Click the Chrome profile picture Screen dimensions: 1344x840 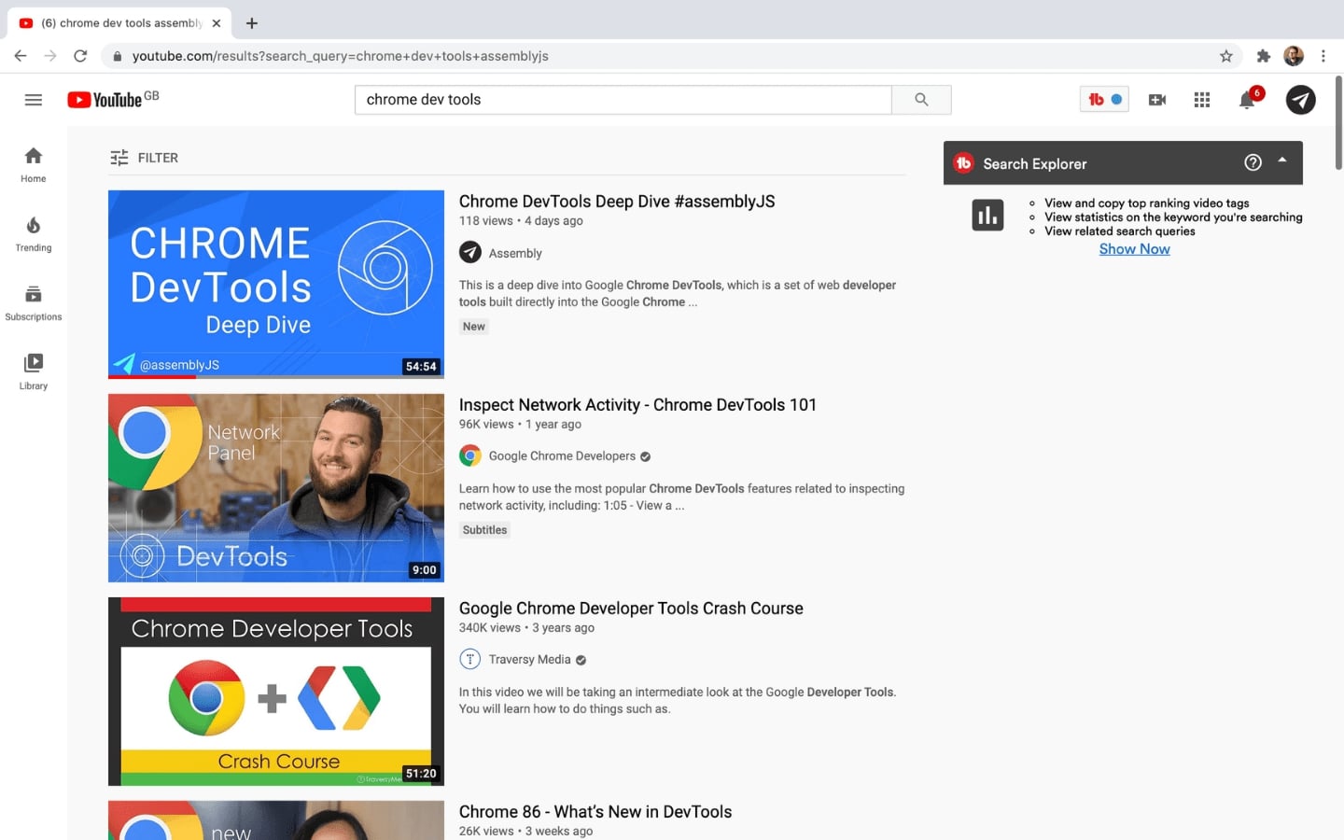coord(1294,56)
